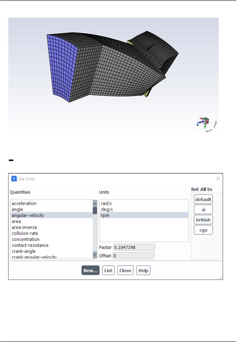This screenshot has height=342, width=237.
Task: Select contact-resistance quantity
Action: point(52,245)
